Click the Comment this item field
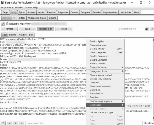The height and width of the screenshot is (125, 154). click(131, 29)
